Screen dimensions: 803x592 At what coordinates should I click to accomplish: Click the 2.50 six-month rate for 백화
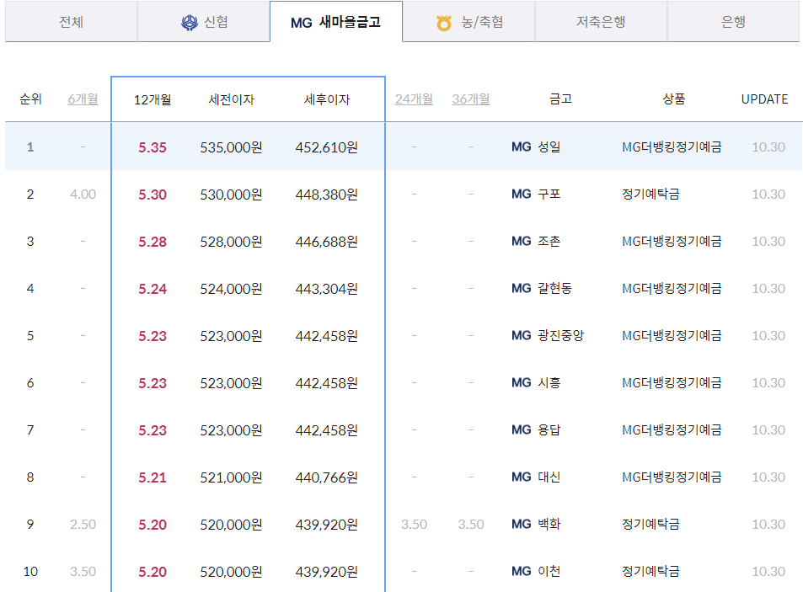click(x=83, y=525)
